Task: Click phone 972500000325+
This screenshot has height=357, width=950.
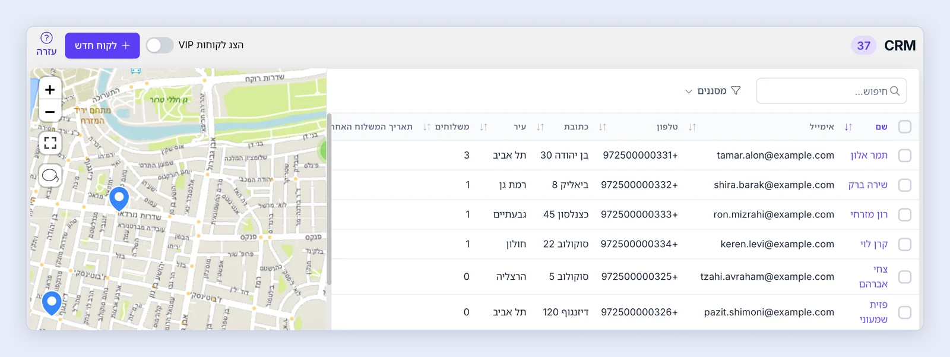Action: tap(639, 277)
